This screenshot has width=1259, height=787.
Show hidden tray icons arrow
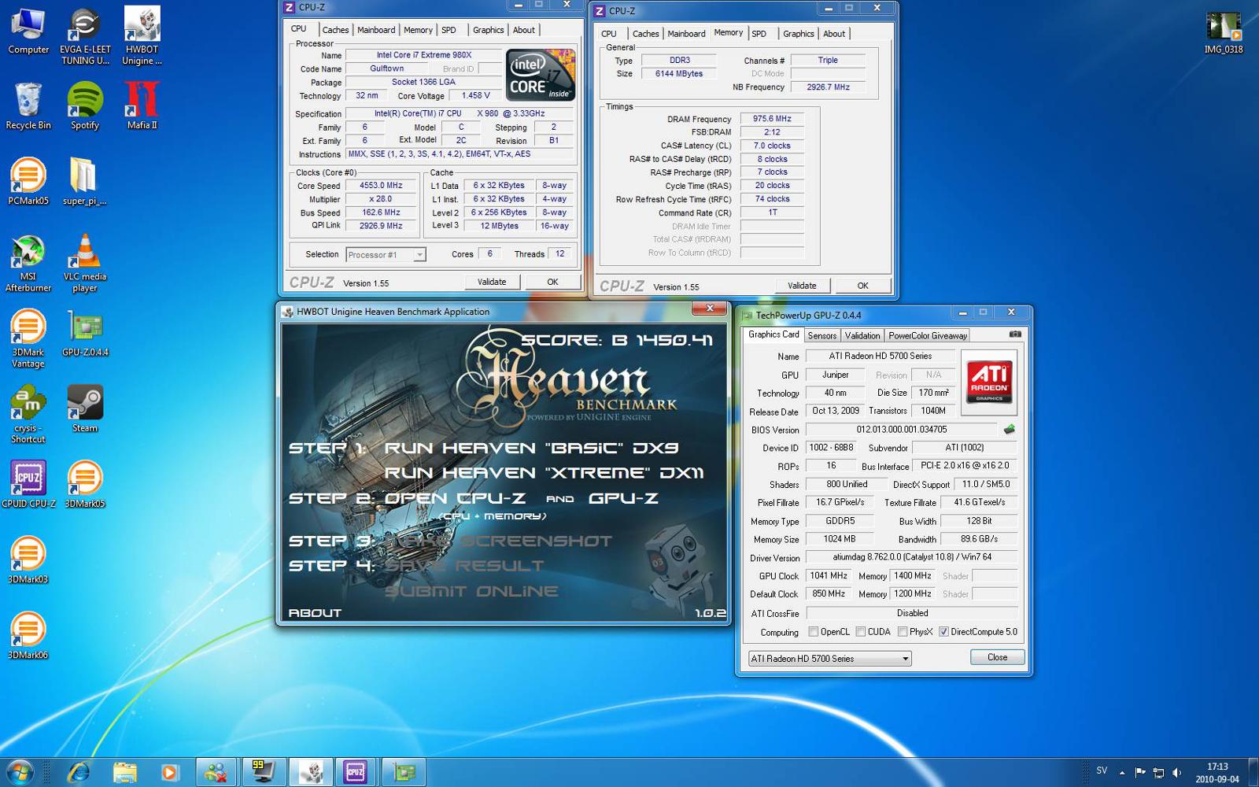point(1122,772)
